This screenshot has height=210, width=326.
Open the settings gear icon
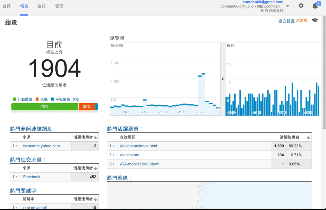pyautogui.click(x=301, y=6)
